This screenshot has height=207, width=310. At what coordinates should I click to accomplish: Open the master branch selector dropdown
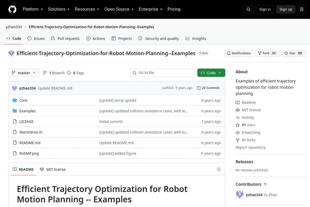24,73
